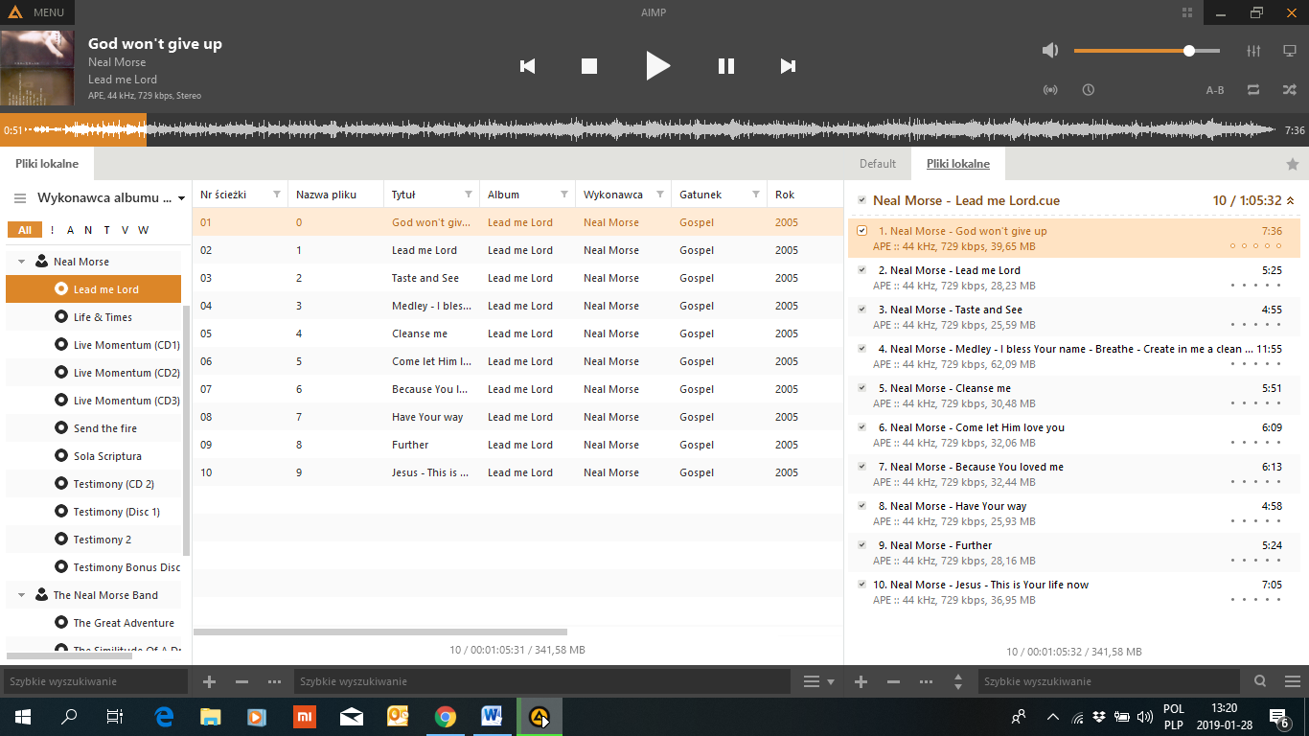1309x736 pixels.
Task: Uncheck track 3 Taste and See
Action: coord(861,310)
